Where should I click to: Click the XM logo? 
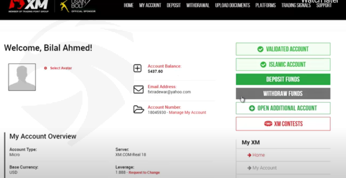click(29, 6)
